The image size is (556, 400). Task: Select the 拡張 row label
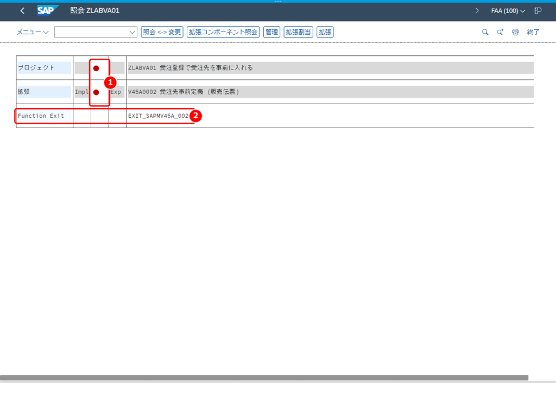[44, 92]
